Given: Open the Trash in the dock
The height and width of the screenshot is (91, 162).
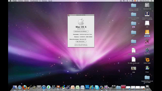Looking at the screenshot, I should pyautogui.click(x=147, y=87).
